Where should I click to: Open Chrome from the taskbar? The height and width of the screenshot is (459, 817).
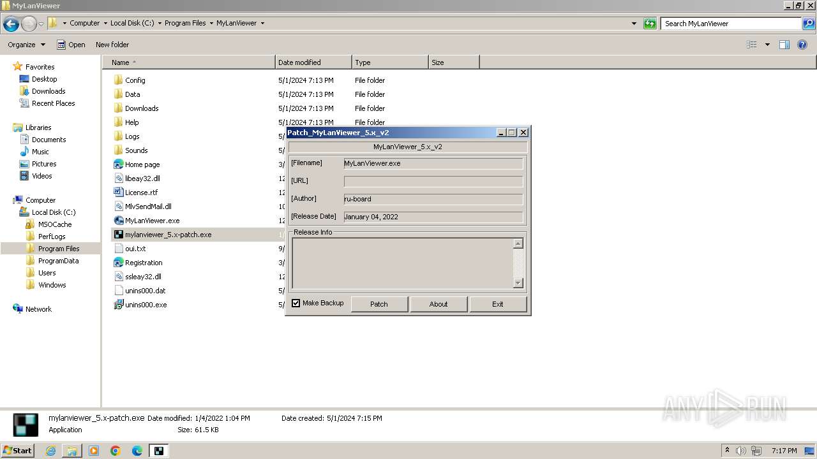coord(116,451)
